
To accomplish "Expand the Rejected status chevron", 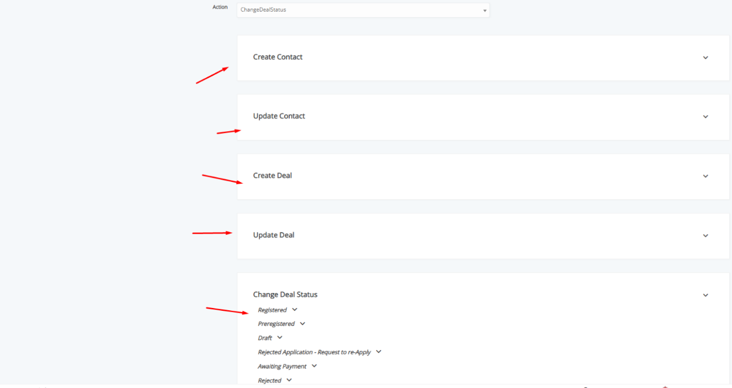I will click(289, 380).
